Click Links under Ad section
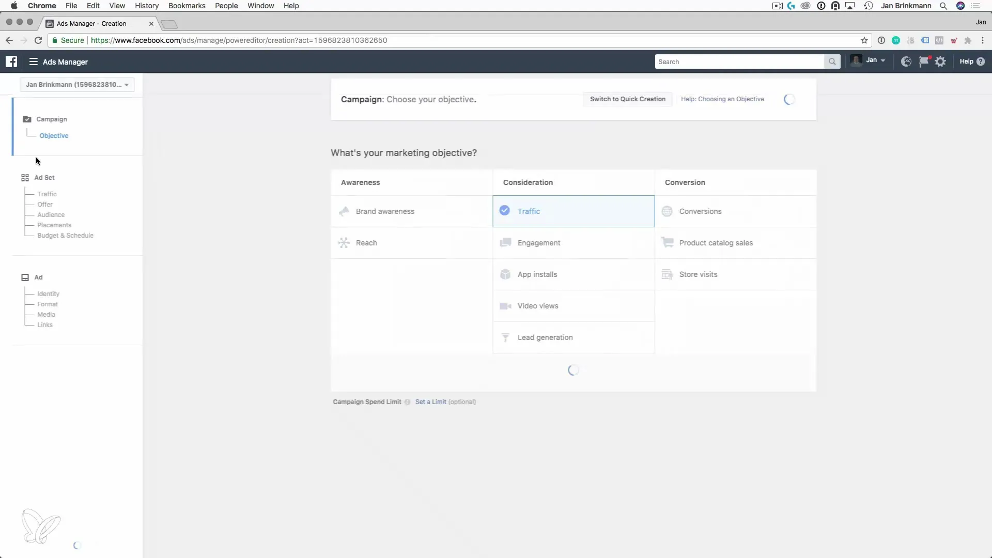Screen dimensions: 992x558 tap(45, 325)
